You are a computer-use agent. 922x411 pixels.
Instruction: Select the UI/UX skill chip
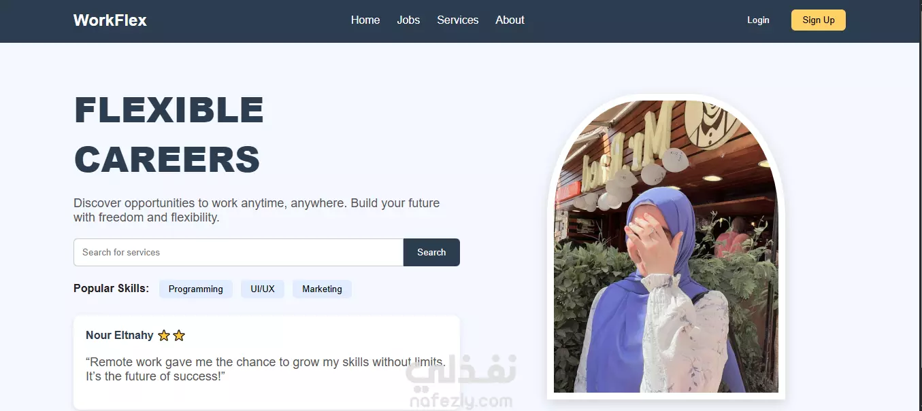(263, 289)
